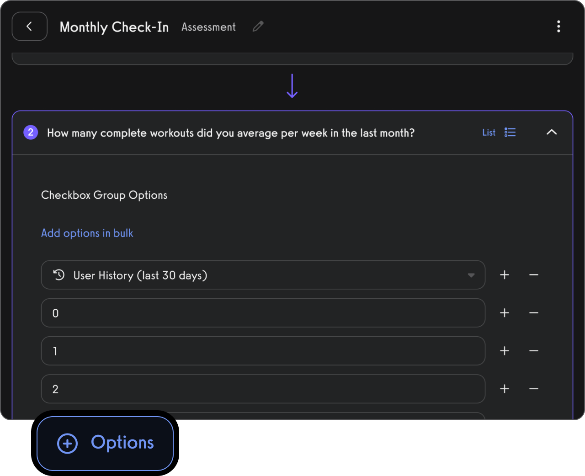Click the List type icon
The height and width of the screenshot is (476, 585).
(x=510, y=132)
